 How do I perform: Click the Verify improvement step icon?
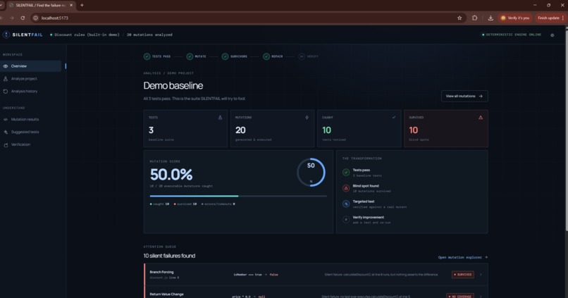pyautogui.click(x=346, y=219)
